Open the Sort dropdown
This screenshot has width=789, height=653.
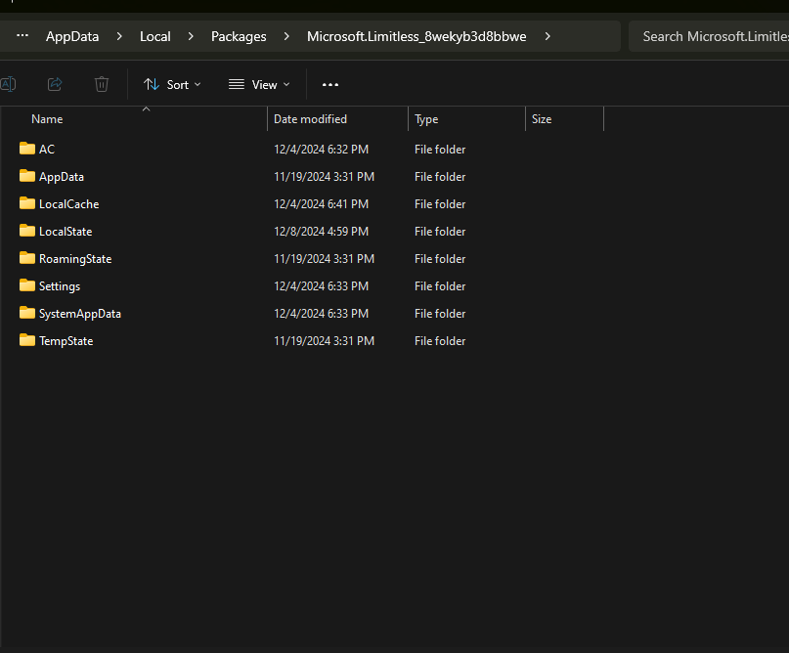(172, 85)
